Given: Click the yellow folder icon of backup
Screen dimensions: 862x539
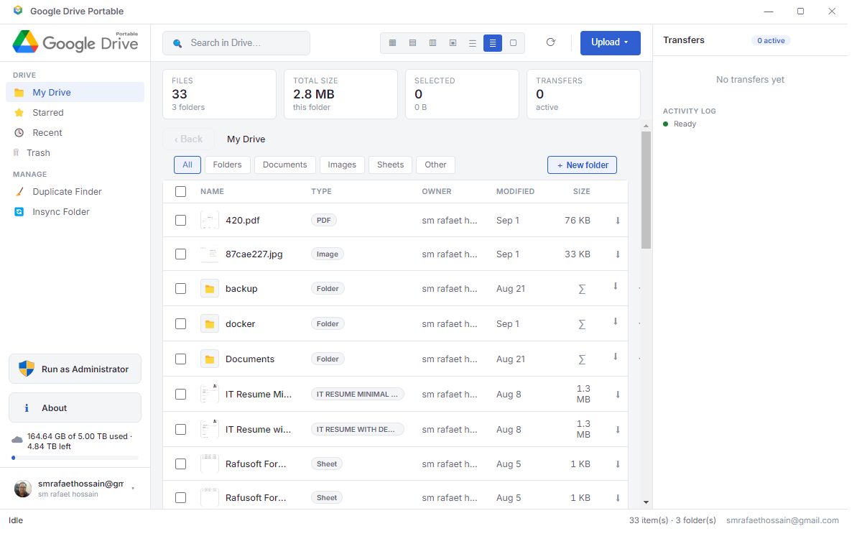Looking at the screenshot, I should click(x=210, y=289).
